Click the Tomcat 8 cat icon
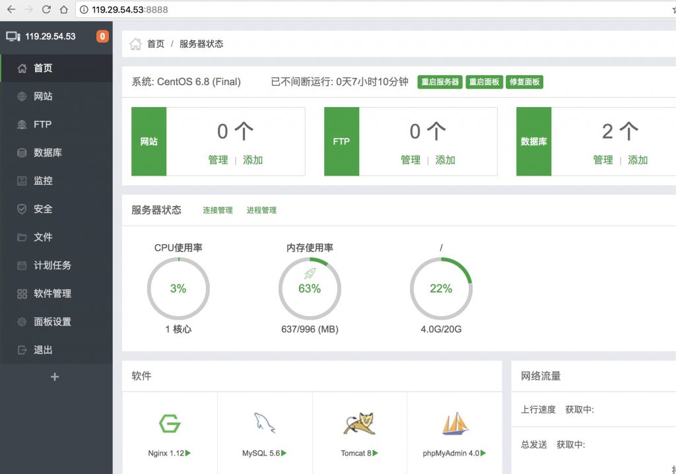The width and height of the screenshot is (676, 474). (359, 423)
